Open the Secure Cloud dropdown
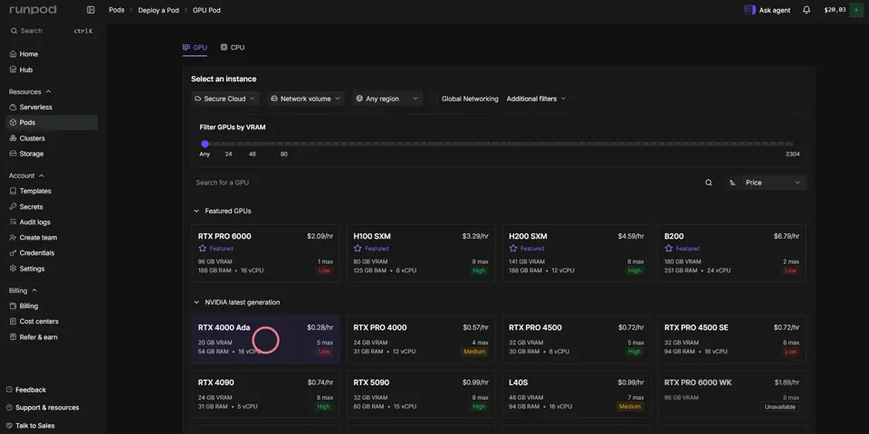The image size is (869, 434). [x=225, y=99]
